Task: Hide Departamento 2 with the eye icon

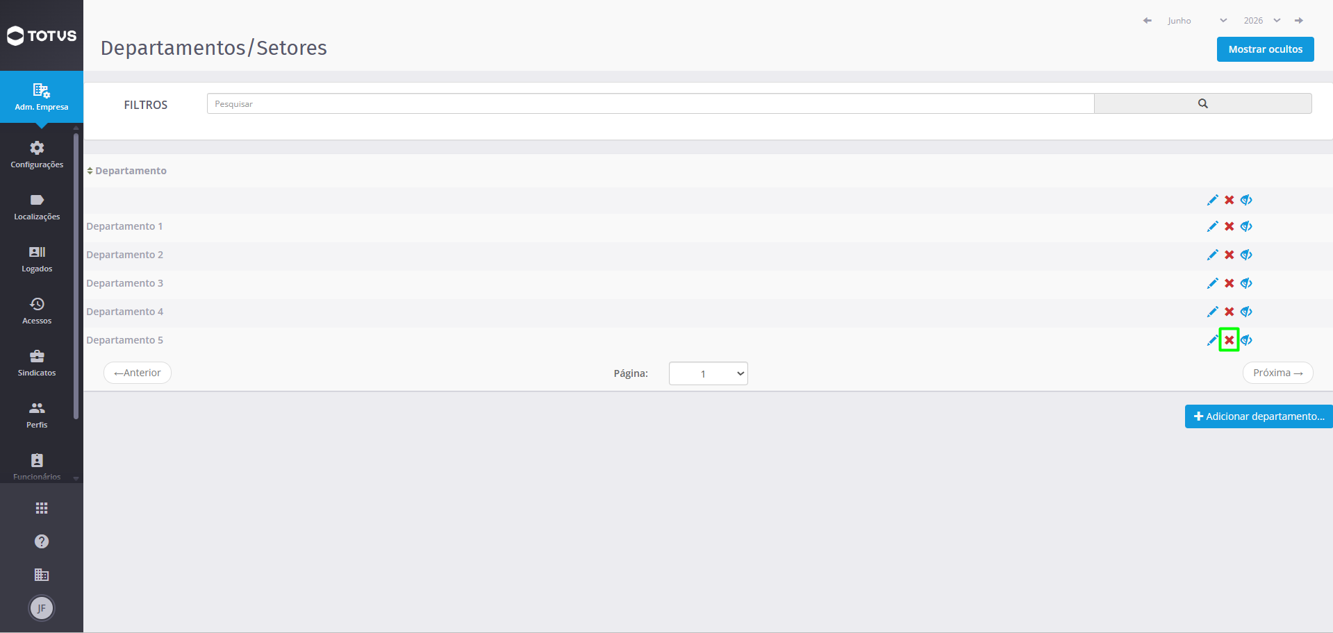Action: tap(1246, 255)
